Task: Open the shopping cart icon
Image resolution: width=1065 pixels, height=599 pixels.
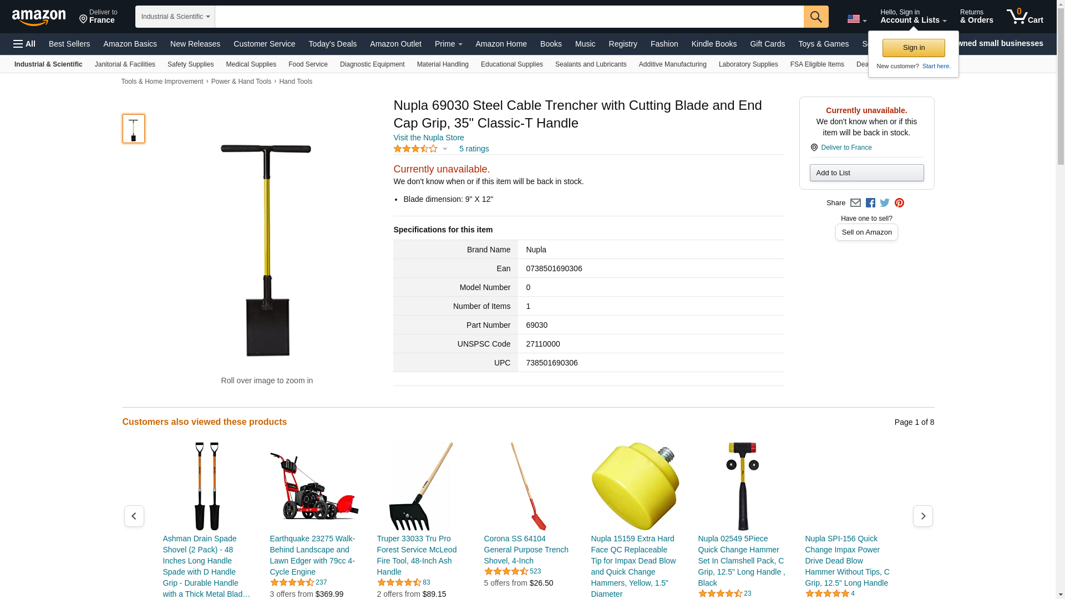Action: [1025, 17]
